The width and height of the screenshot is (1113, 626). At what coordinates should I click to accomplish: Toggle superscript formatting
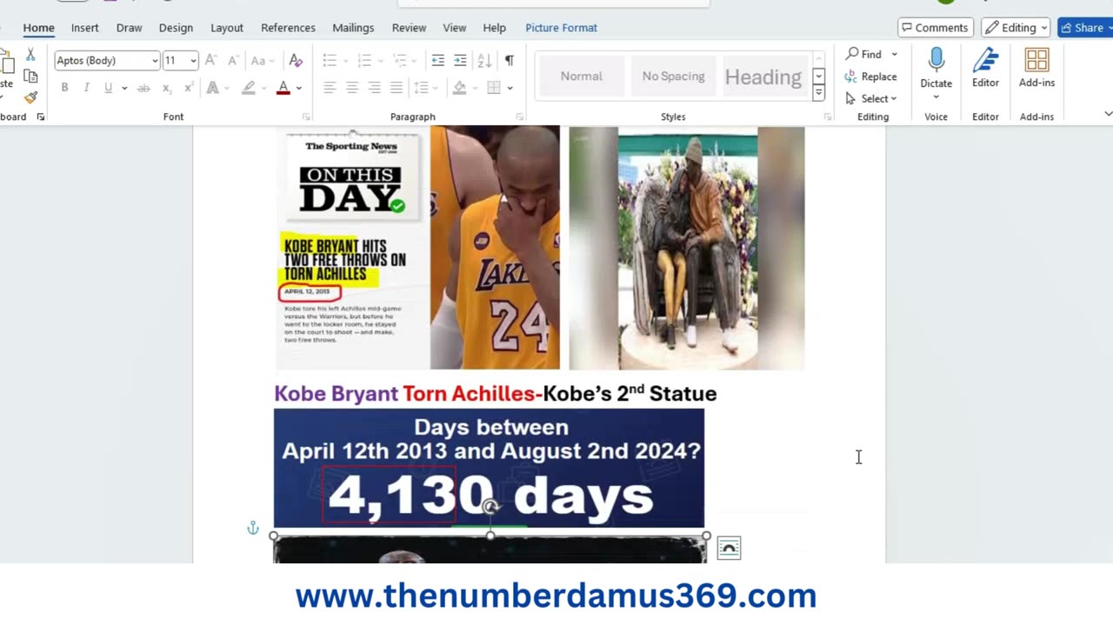[x=189, y=88]
